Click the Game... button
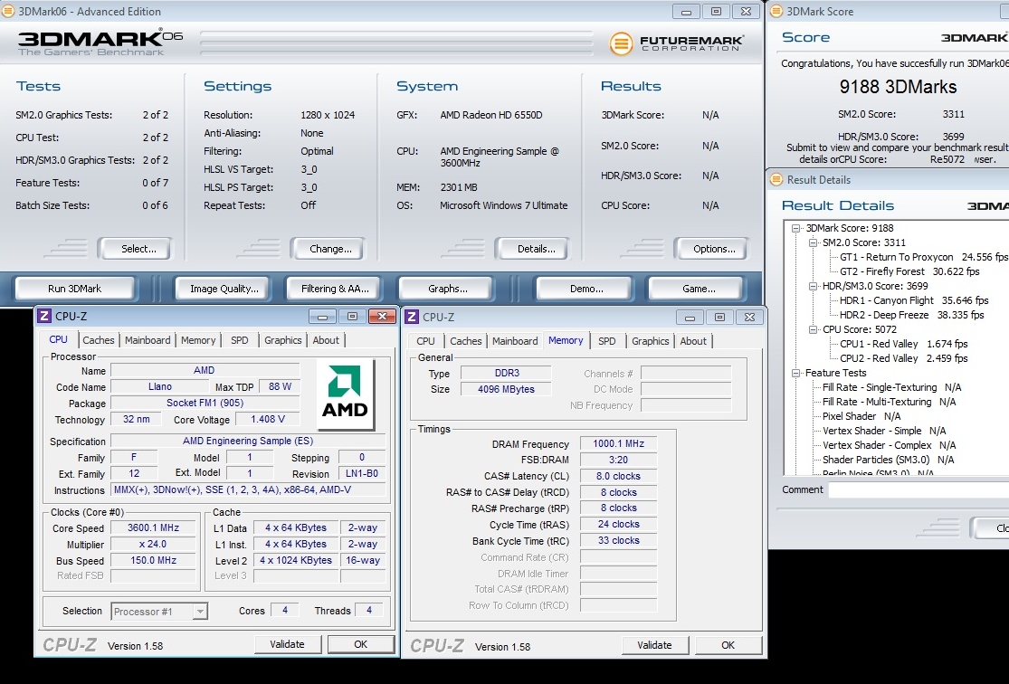The image size is (1009, 684). coord(696,289)
